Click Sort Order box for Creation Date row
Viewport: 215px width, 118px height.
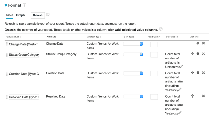click(154, 74)
